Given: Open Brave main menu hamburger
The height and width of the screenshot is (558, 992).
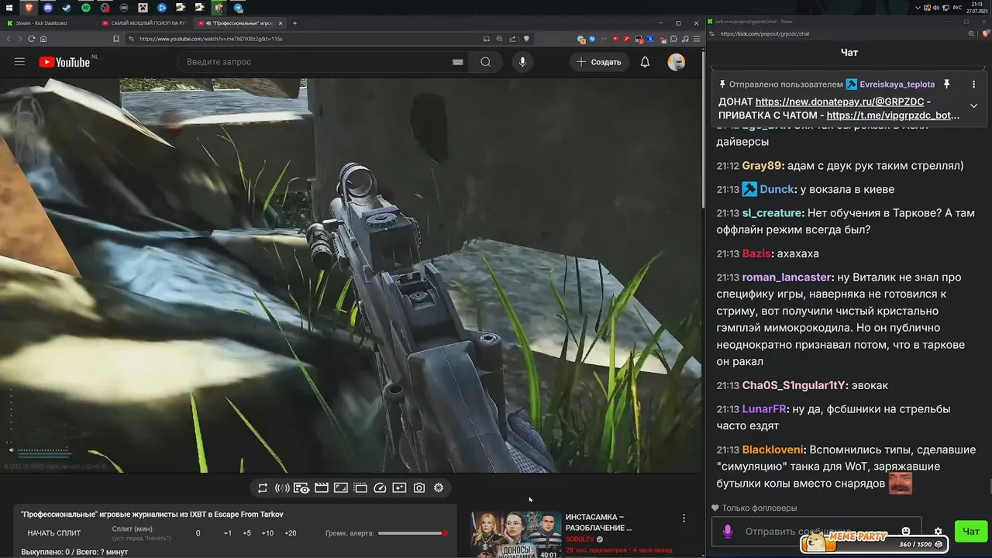Looking at the screenshot, I should coord(697,39).
